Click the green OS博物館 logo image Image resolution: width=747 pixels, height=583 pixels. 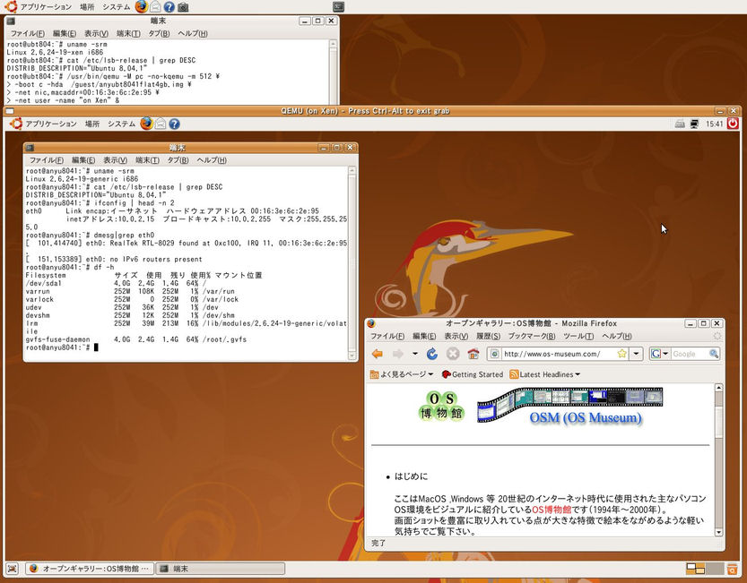[440, 406]
